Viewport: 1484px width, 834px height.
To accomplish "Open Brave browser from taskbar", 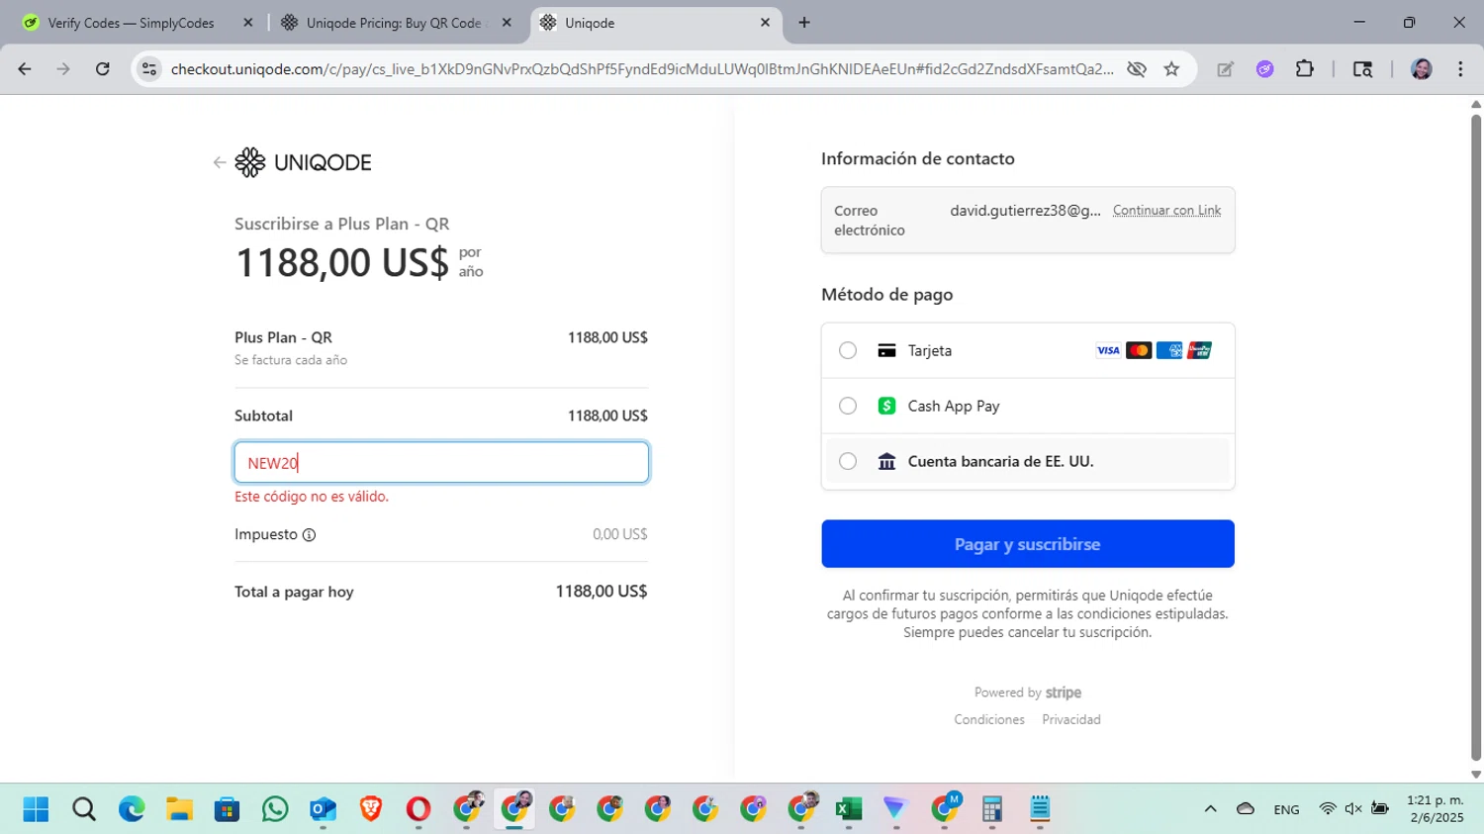I will (371, 809).
